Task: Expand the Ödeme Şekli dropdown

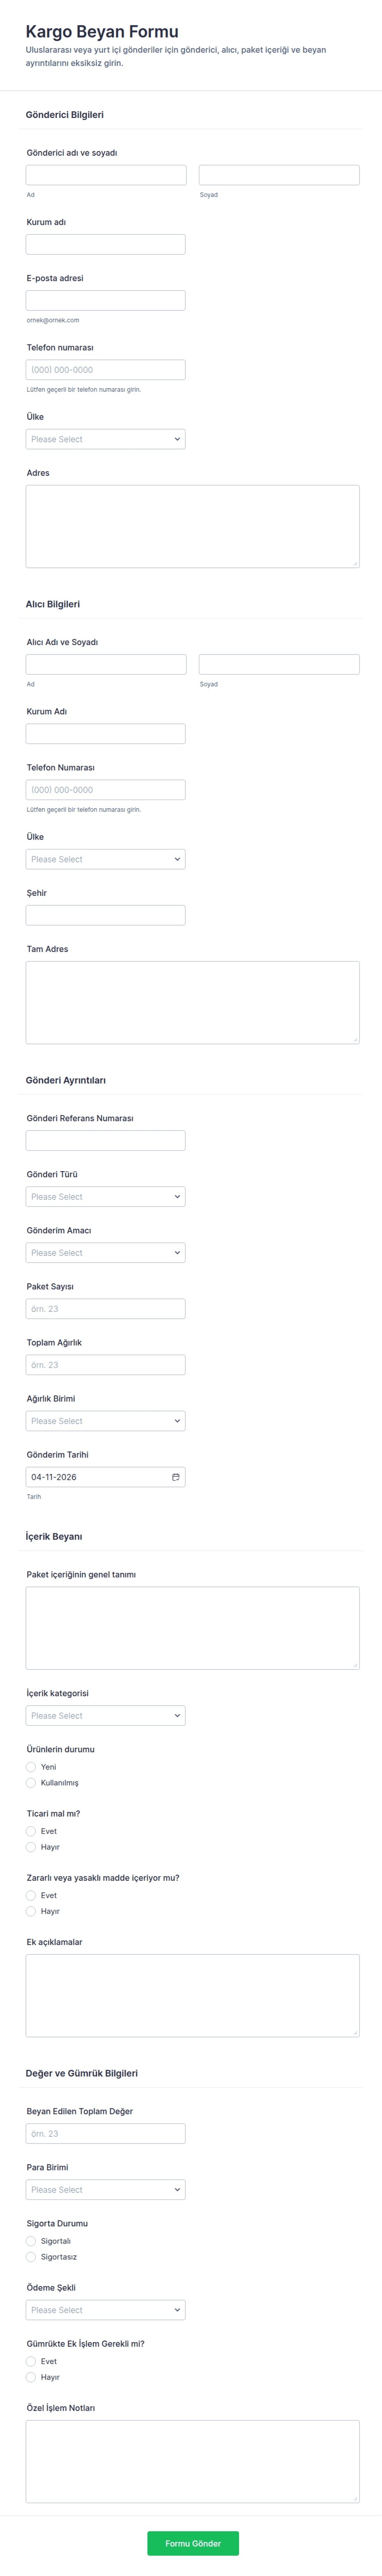Action: click(x=105, y=2310)
